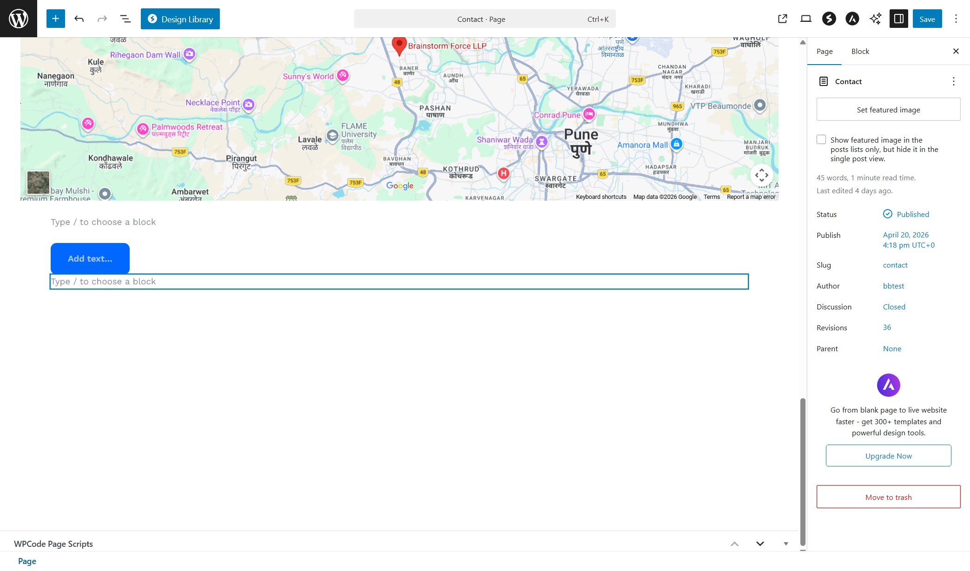This screenshot has width=970, height=571.
Task: Open the Design Library
Action: pyautogui.click(x=180, y=19)
